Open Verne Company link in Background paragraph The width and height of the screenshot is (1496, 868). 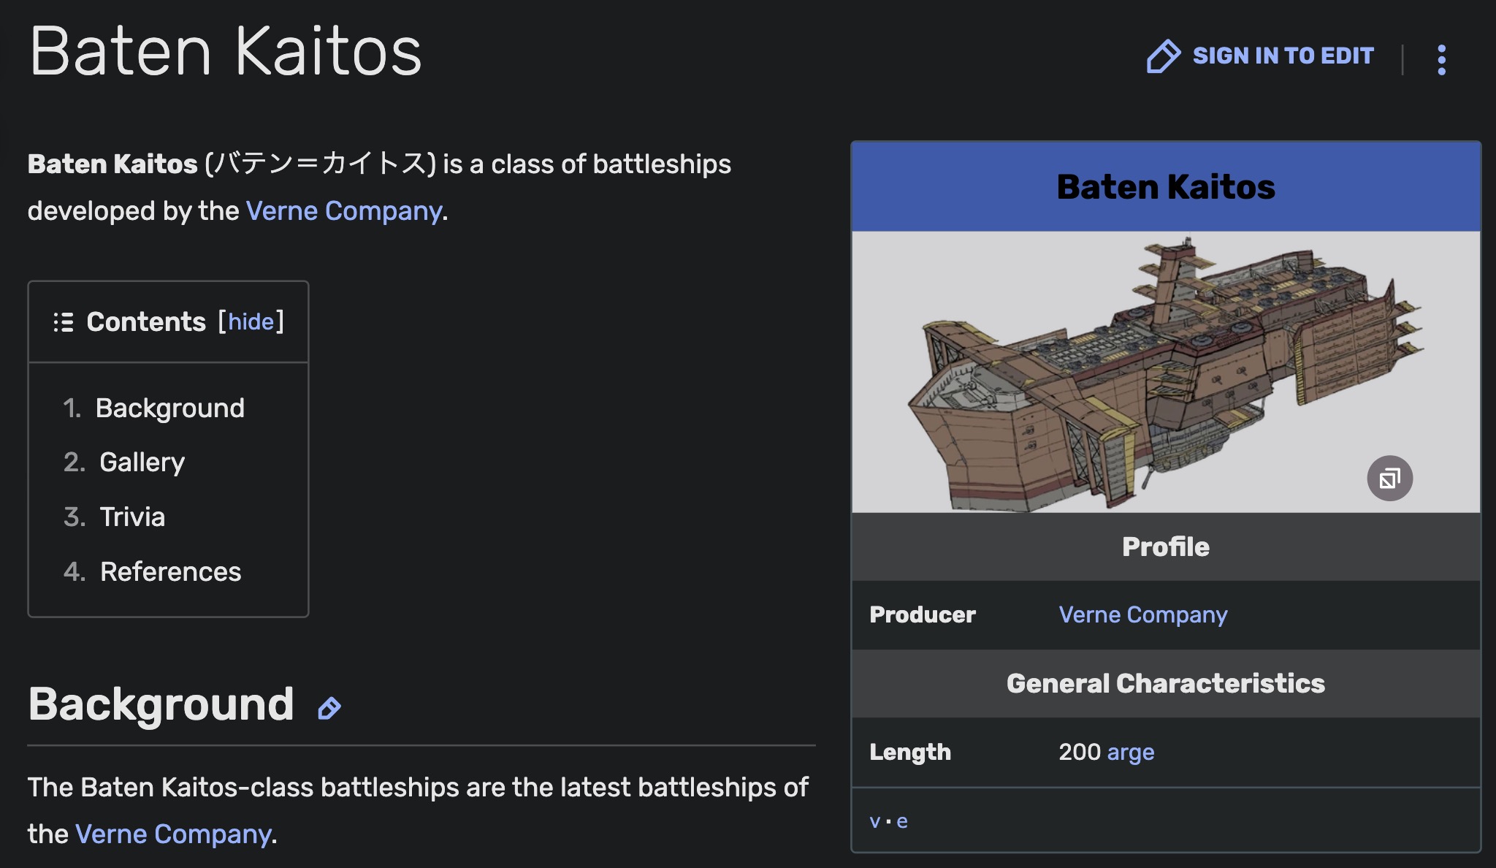(172, 834)
